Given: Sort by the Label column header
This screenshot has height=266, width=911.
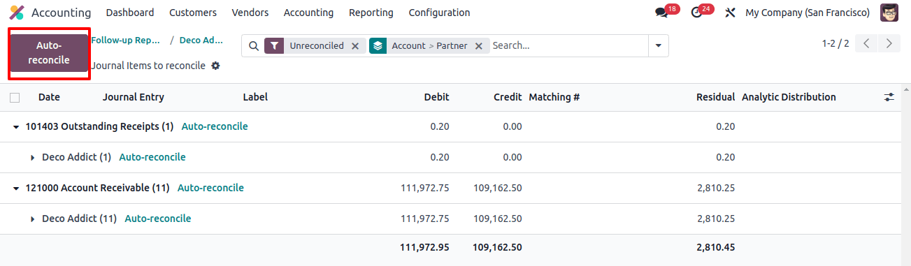Looking at the screenshot, I should coord(255,97).
